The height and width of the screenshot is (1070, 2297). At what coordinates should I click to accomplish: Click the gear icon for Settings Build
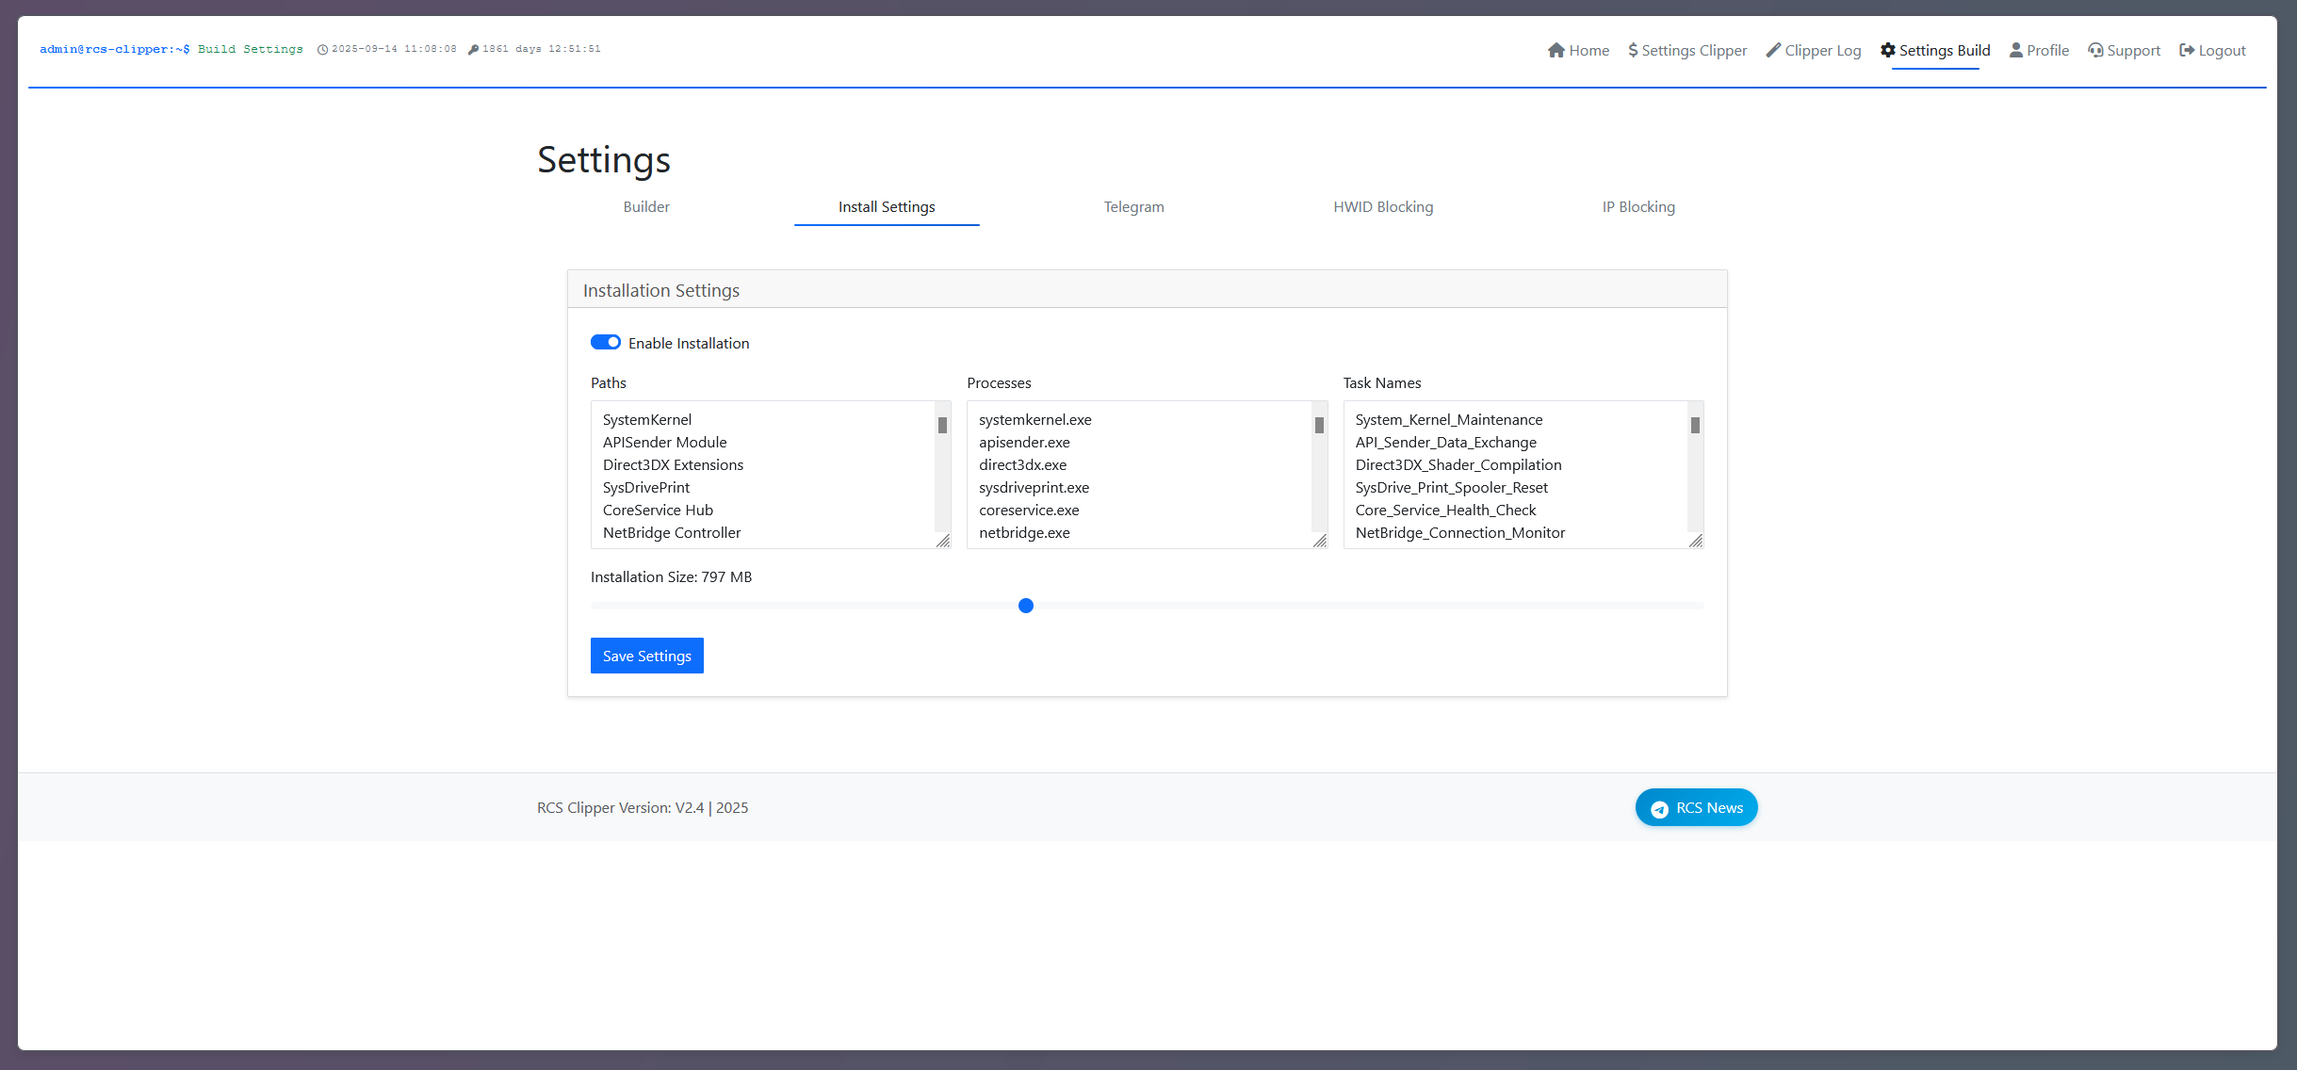click(x=1888, y=50)
